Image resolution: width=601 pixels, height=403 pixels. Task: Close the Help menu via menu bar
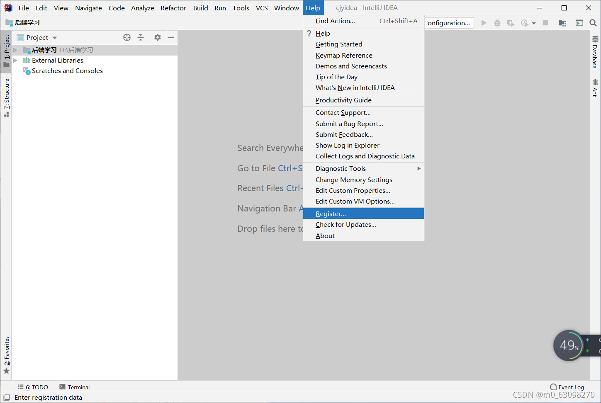[x=313, y=8]
